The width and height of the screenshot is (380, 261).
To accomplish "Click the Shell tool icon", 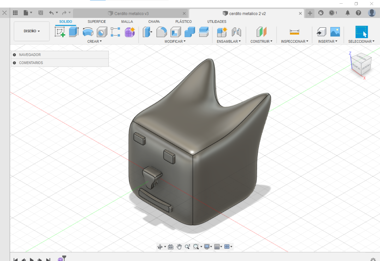I will pyautogui.click(x=176, y=32).
